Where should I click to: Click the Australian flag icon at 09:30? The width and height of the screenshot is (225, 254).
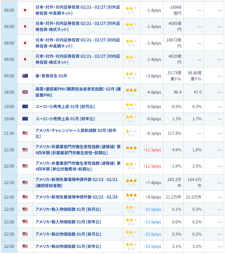[25, 76]
